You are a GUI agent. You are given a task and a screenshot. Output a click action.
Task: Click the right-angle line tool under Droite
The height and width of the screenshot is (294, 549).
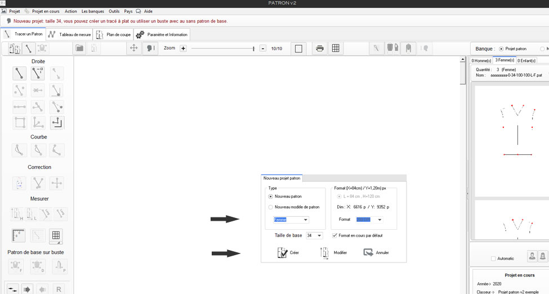click(57, 122)
